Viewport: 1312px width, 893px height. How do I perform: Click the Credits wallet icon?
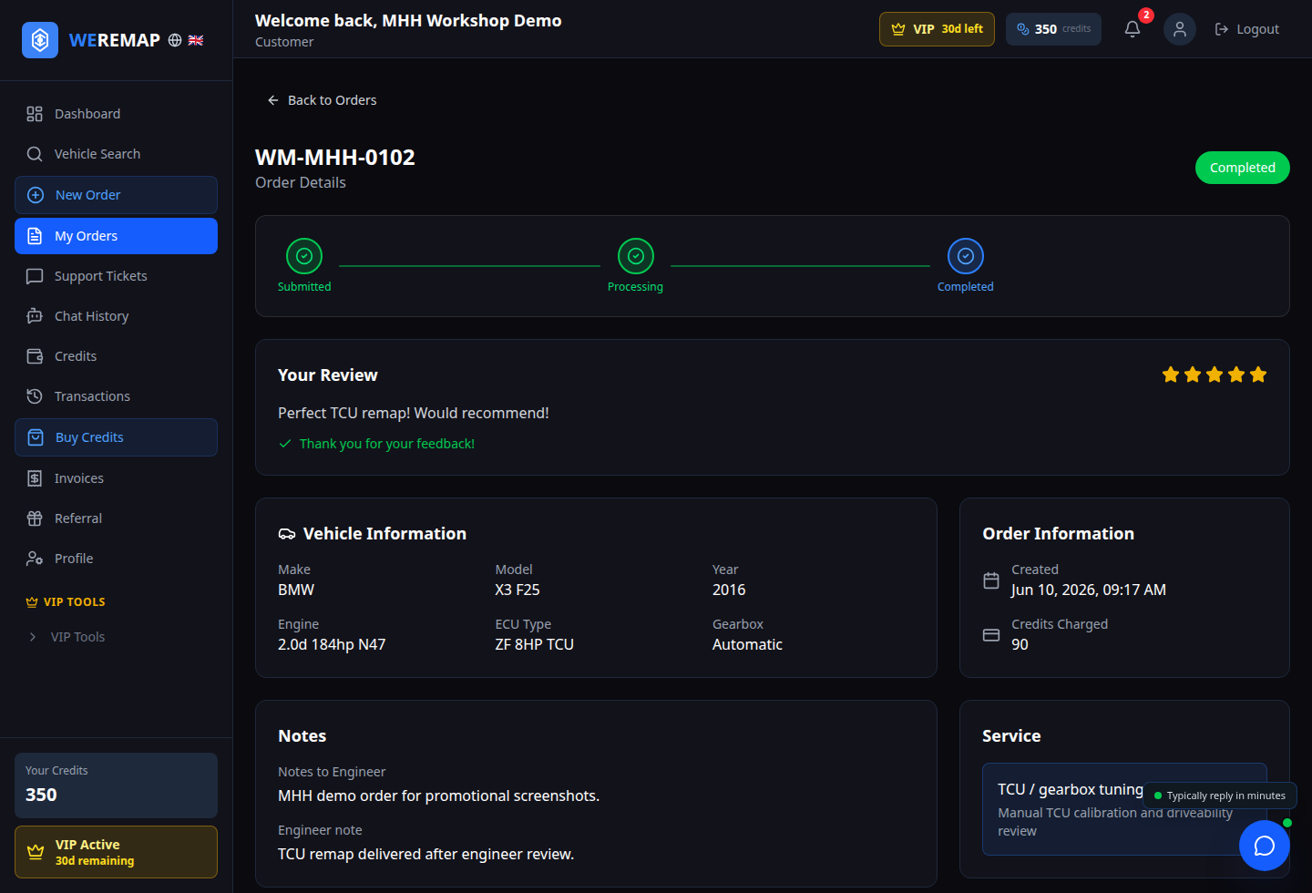35,356
